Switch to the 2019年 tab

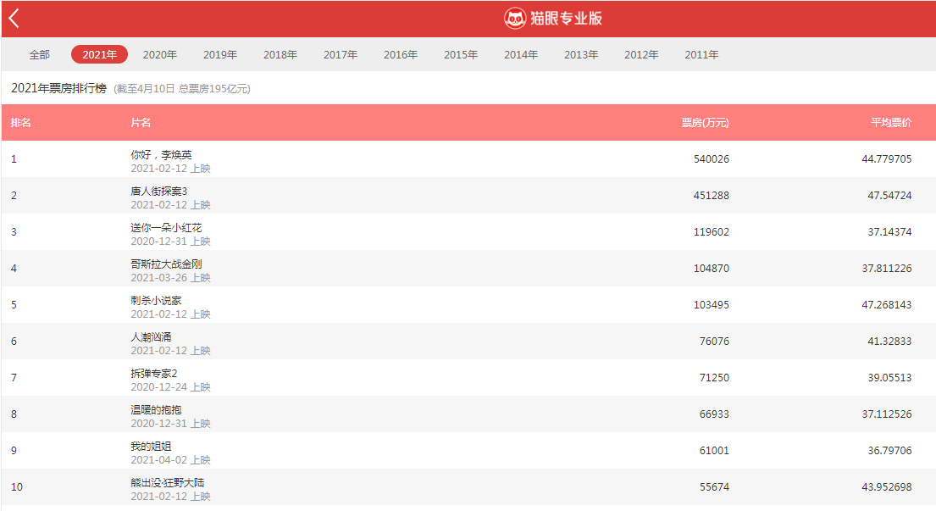click(x=219, y=54)
